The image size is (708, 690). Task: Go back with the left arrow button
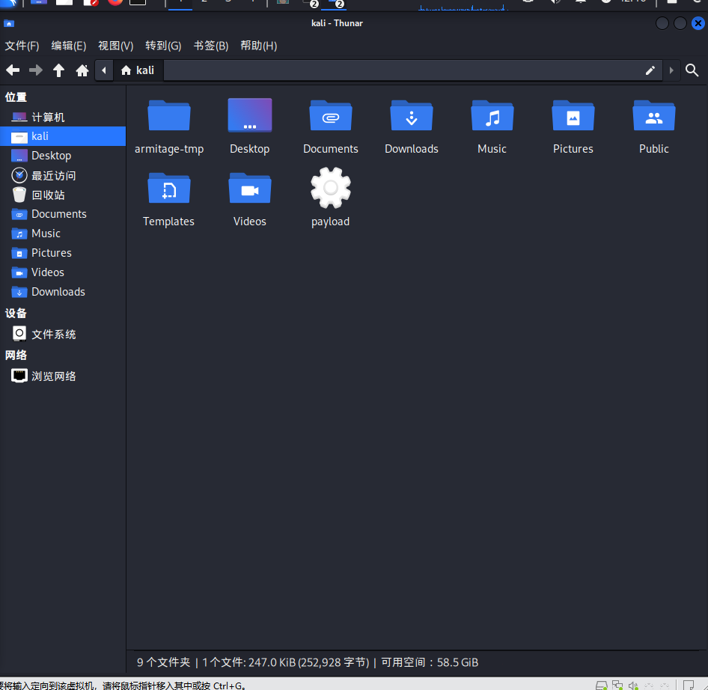click(x=13, y=70)
